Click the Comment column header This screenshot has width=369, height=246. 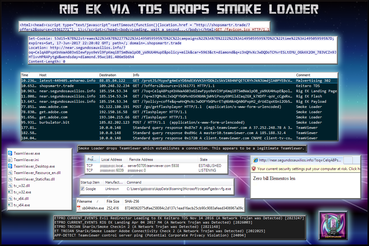(303, 75)
